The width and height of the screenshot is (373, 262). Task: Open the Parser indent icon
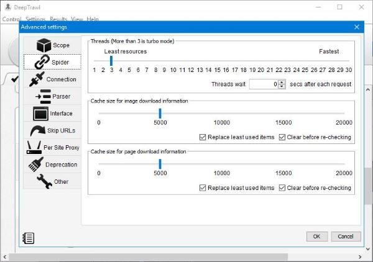(x=43, y=96)
